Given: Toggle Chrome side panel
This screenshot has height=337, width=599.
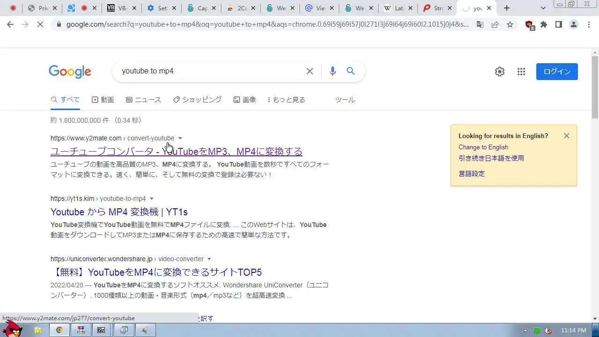Looking at the screenshot, I should [x=559, y=24].
